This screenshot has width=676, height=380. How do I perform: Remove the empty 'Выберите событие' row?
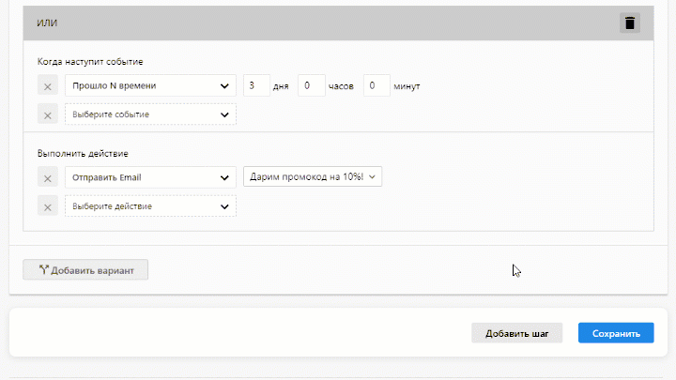point(48,114)
